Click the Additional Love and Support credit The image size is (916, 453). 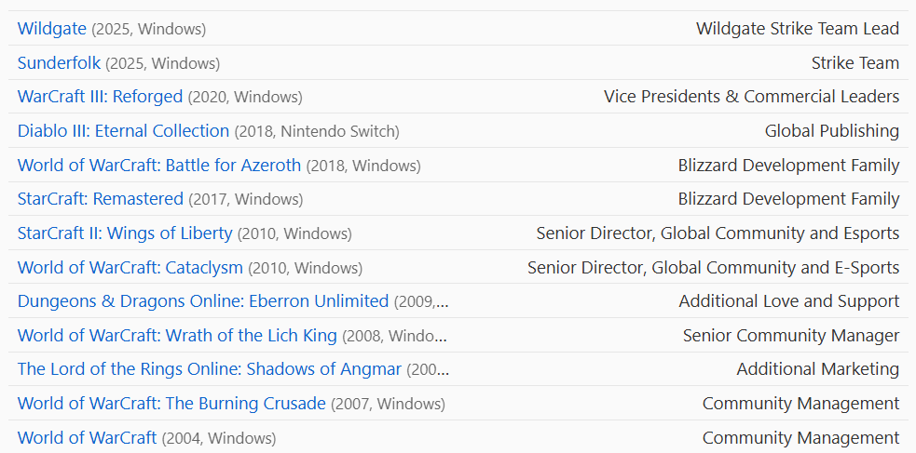tap(788, 301)
